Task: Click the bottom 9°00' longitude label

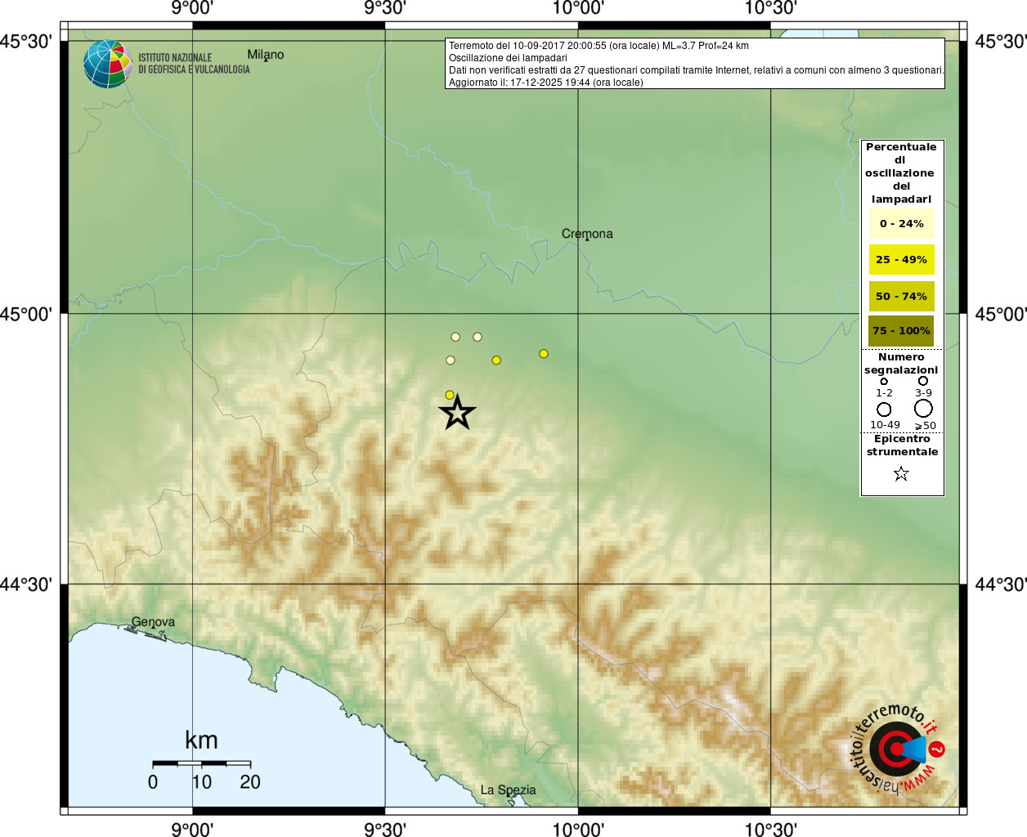Action: [192, 830]
